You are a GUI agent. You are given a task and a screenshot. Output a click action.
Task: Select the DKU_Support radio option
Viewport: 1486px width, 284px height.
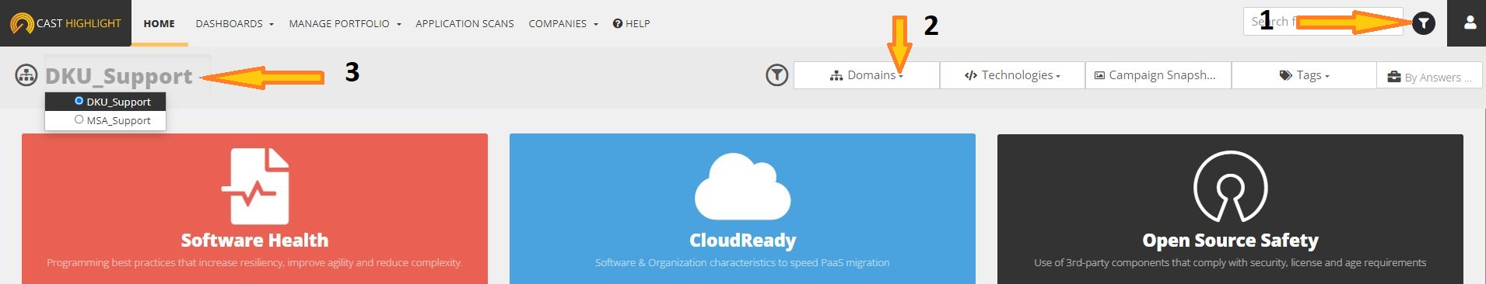tap(79, 101)
